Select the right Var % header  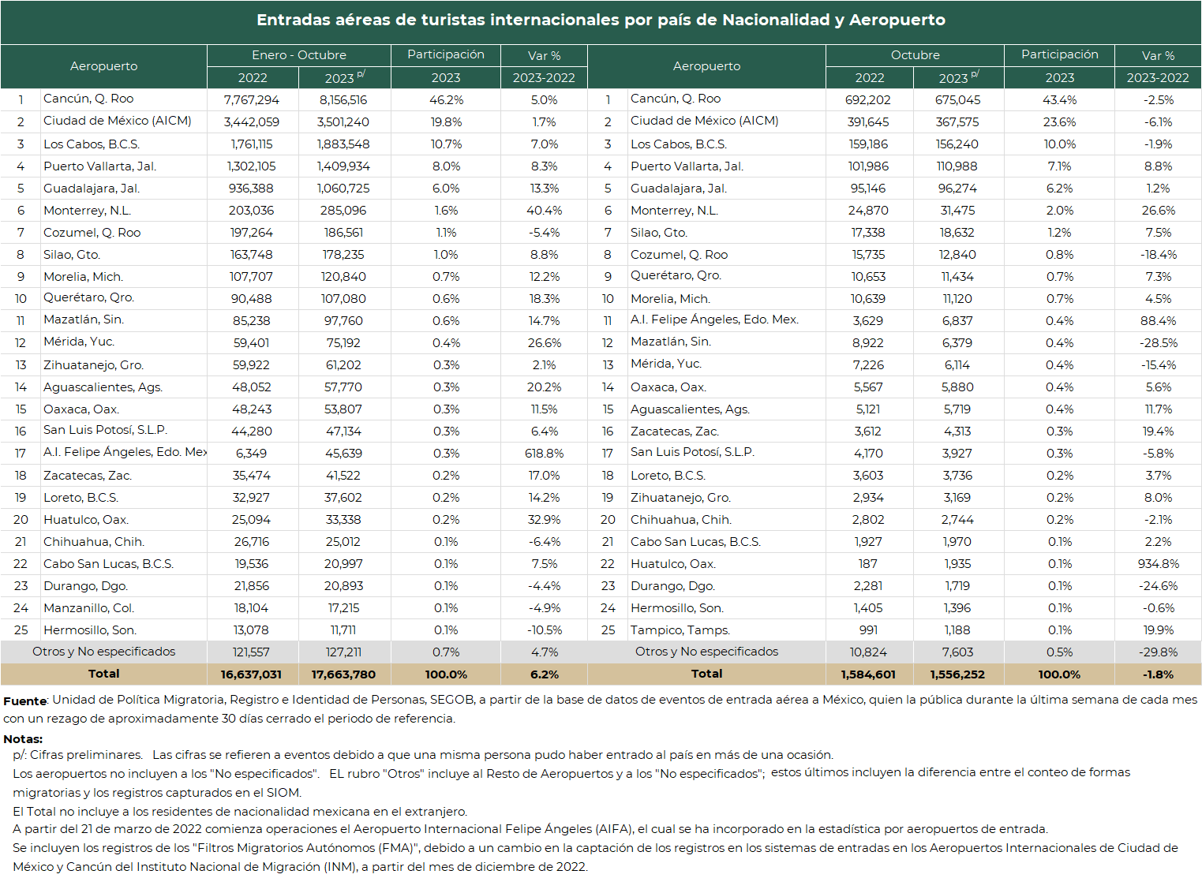[1158, 56]
